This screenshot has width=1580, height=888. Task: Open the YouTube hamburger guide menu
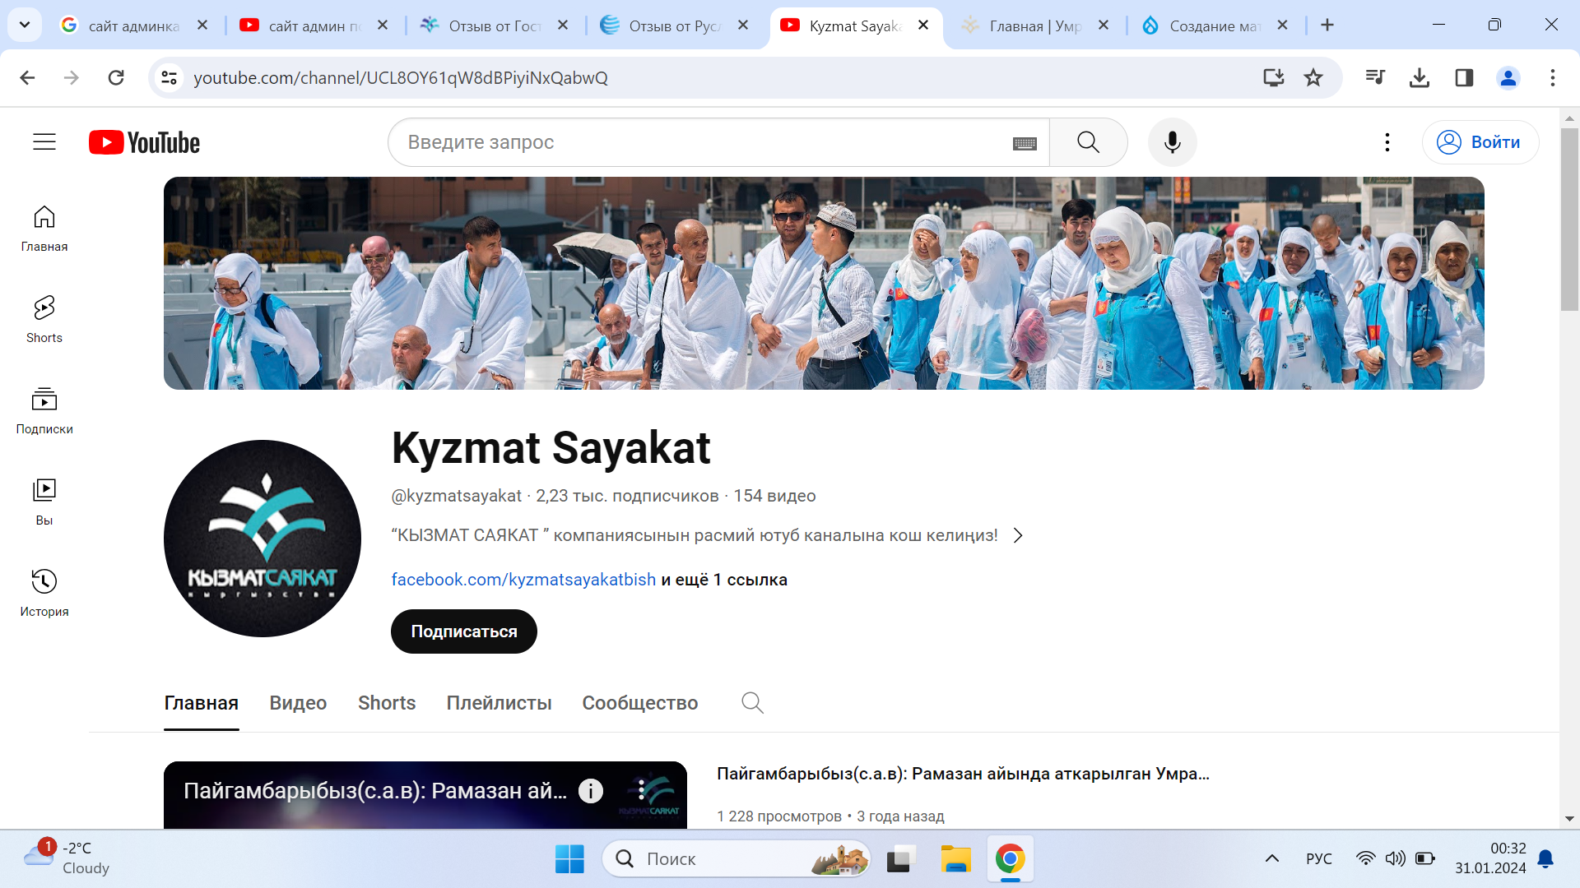44,142
